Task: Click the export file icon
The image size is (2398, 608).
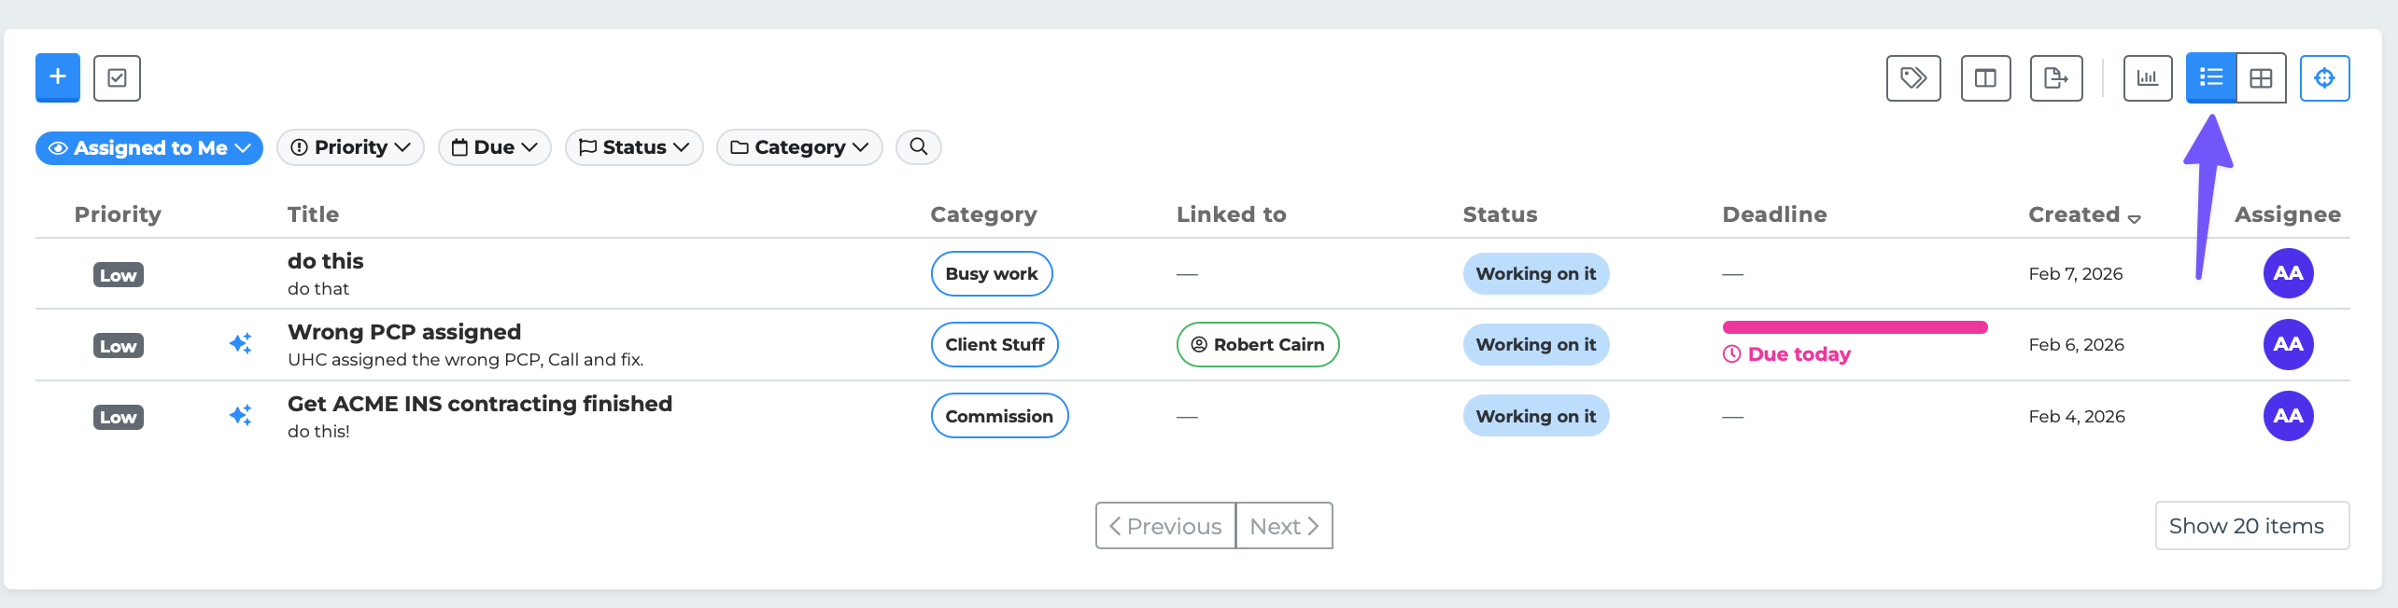Action: [2056, 77]
